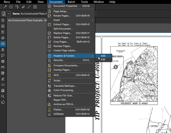Open the Tools menu
Screen dimensions: 171x133
(x=84, y=2)
